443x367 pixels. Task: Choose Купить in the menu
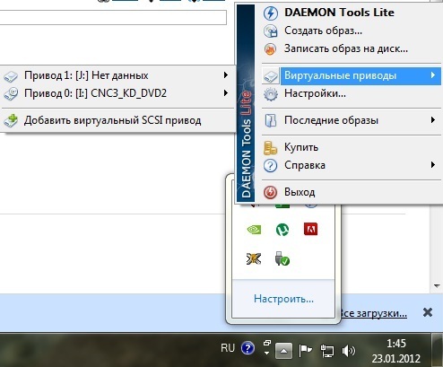(301, 147)
